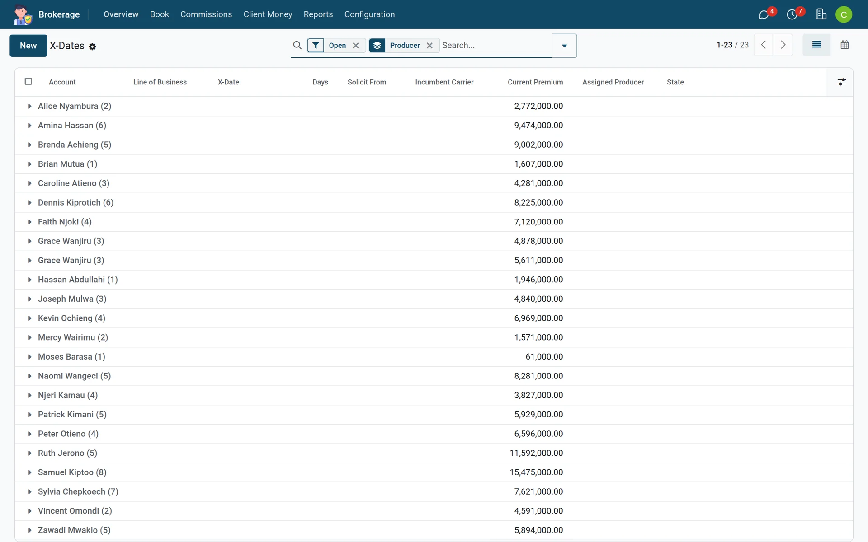Open optional columns settings icon

point(841,82)
